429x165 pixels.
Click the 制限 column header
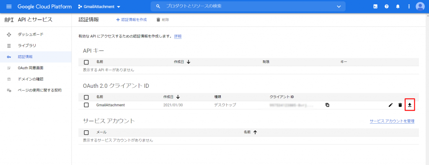point(266,62)
